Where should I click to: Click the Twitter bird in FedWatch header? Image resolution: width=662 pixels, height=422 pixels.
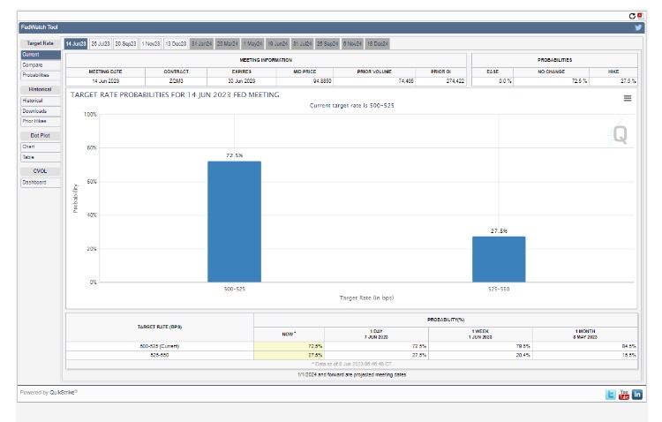click(637, 27)
